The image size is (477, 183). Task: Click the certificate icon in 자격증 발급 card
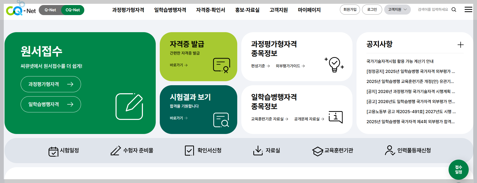[222, 65]
